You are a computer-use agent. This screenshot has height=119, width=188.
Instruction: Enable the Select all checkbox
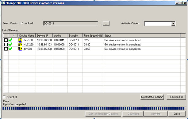click(4, 97)
